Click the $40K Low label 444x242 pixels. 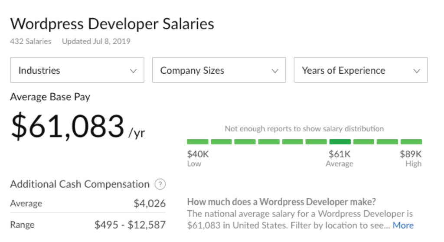[198, 158]
